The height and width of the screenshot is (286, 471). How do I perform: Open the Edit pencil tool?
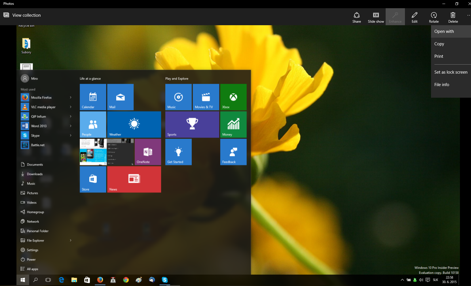414,17
